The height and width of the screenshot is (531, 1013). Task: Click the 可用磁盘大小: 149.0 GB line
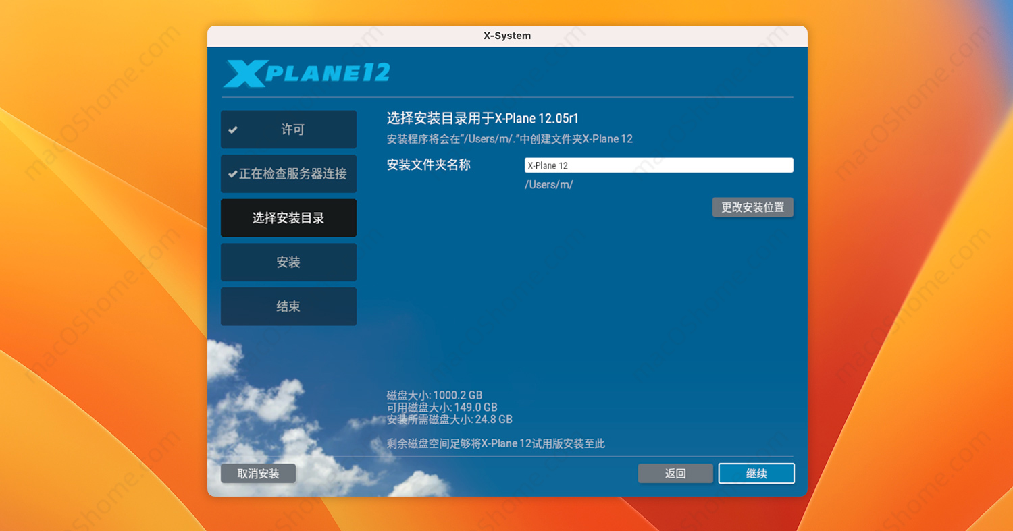tap(442, 408)
